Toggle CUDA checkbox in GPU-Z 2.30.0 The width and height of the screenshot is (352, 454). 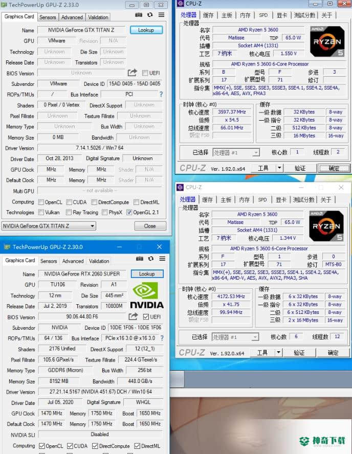click(70, 446)
